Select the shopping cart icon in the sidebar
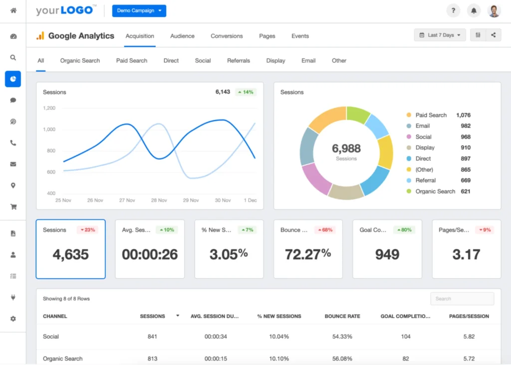This screenshot has height=365, width=511. pos(12,206)
